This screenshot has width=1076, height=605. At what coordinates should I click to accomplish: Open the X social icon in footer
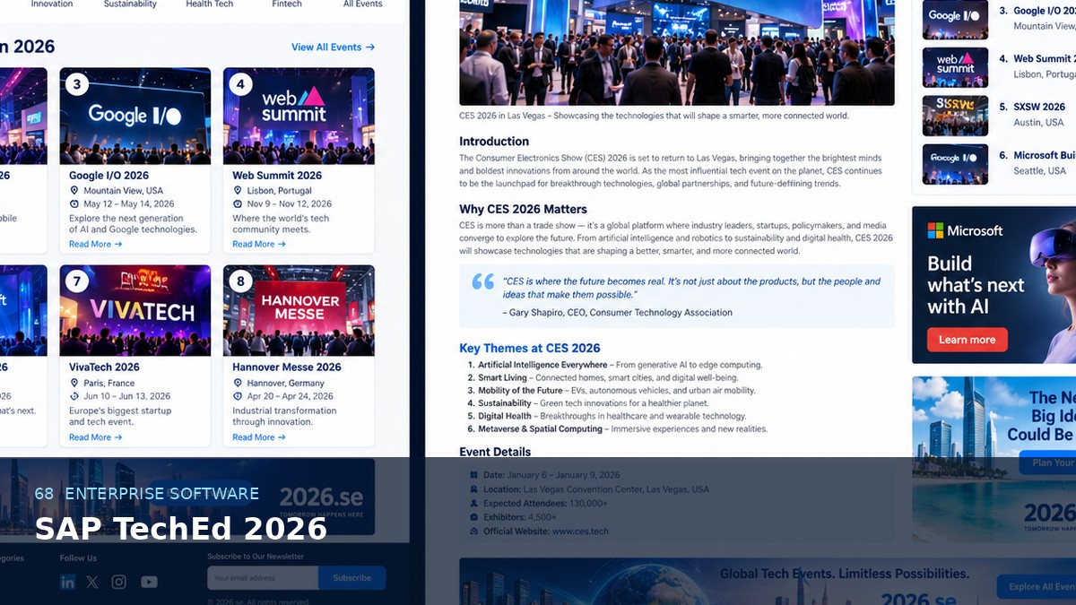point(92,582)
